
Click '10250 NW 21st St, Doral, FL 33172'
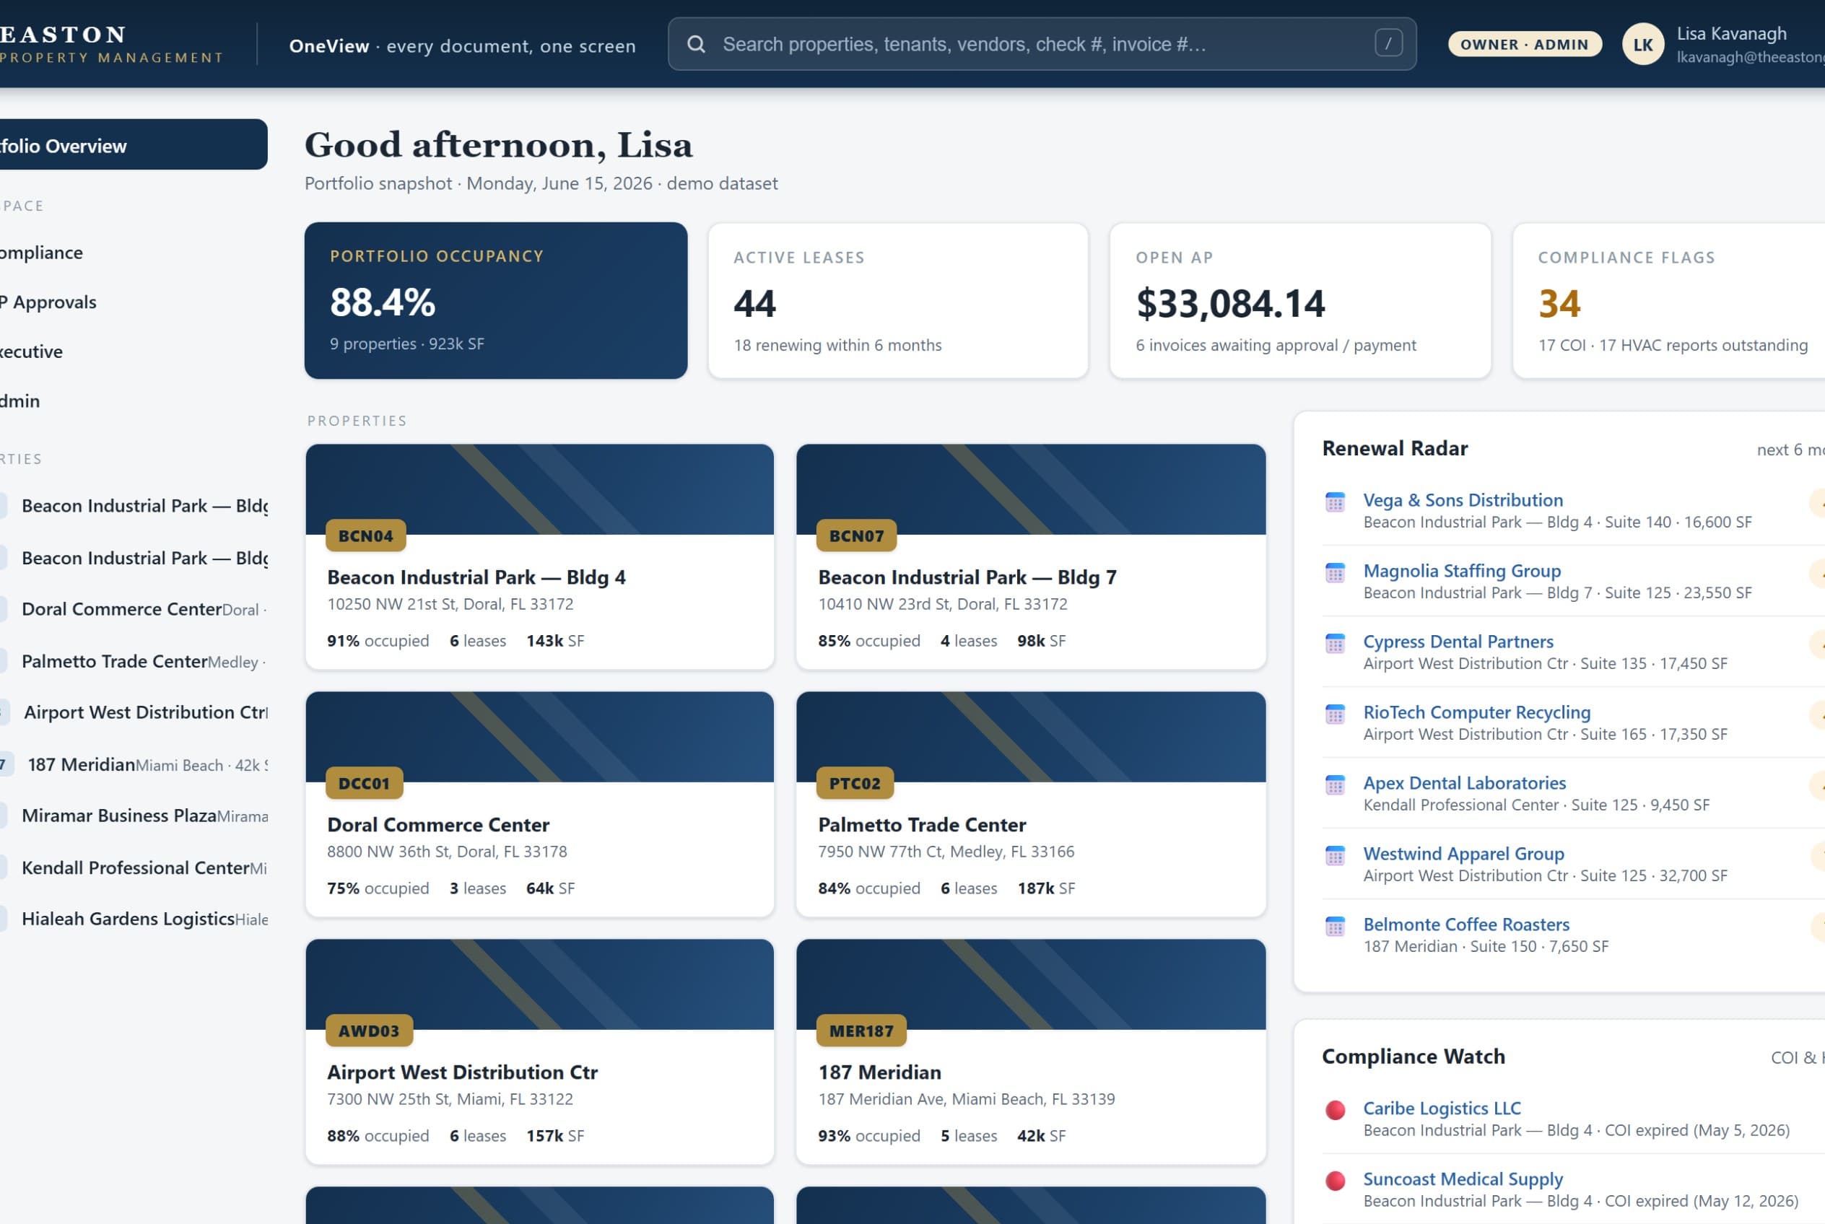point(450,603)
